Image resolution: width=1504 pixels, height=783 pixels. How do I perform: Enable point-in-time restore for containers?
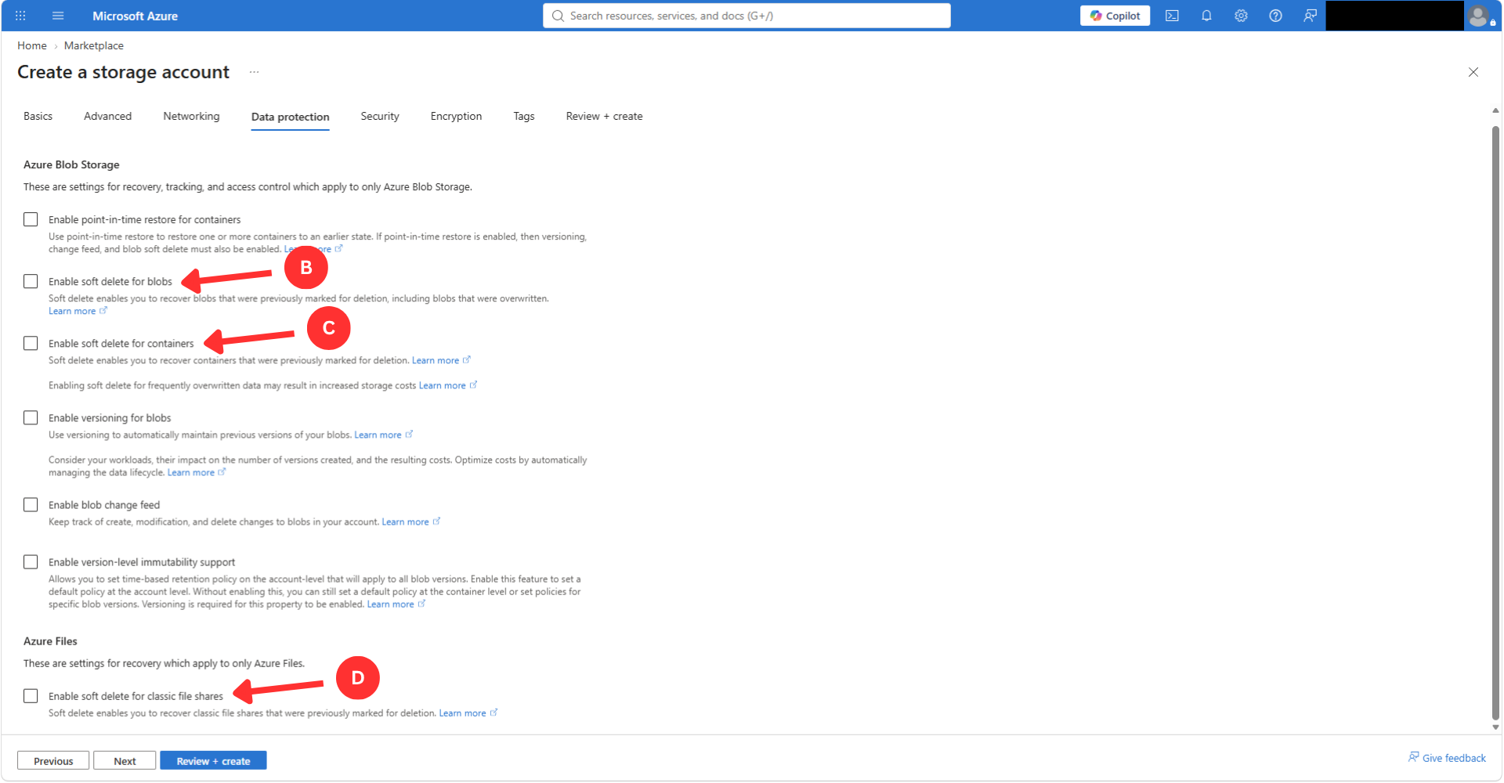point(31,219)
